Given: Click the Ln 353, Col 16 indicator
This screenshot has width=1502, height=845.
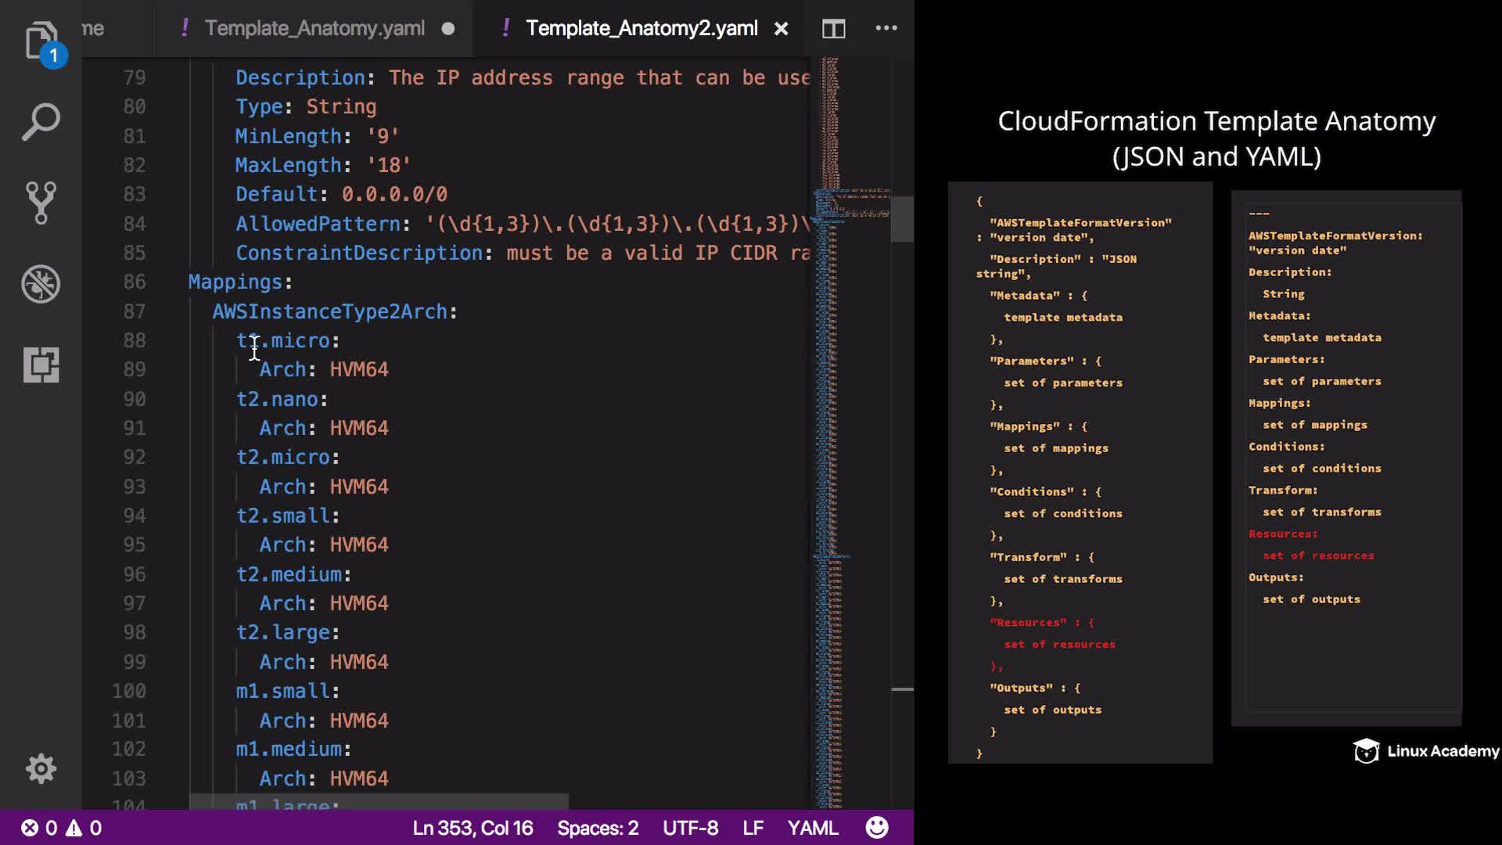Looking at the screenshot, I should [473, 828].
